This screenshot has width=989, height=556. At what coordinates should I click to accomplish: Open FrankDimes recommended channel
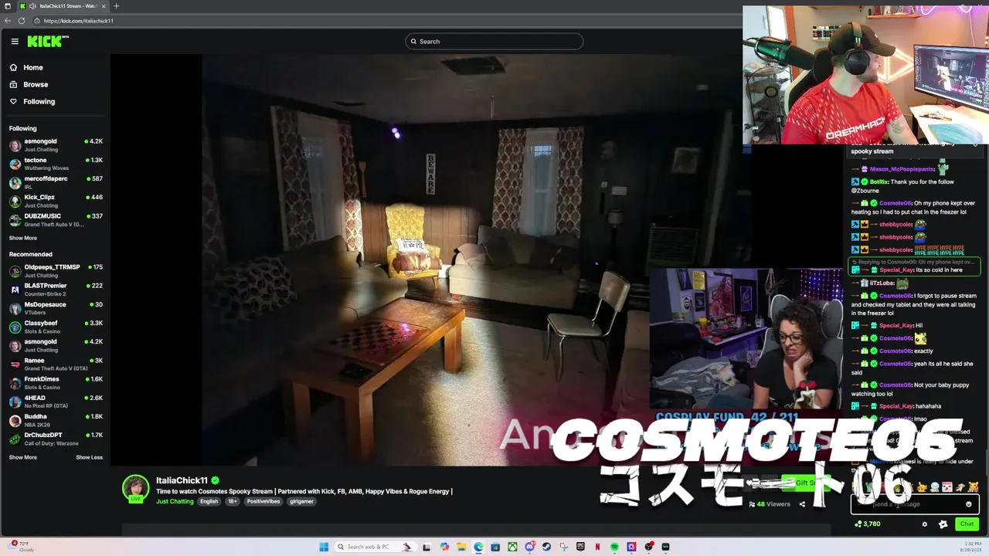[56, 383]
